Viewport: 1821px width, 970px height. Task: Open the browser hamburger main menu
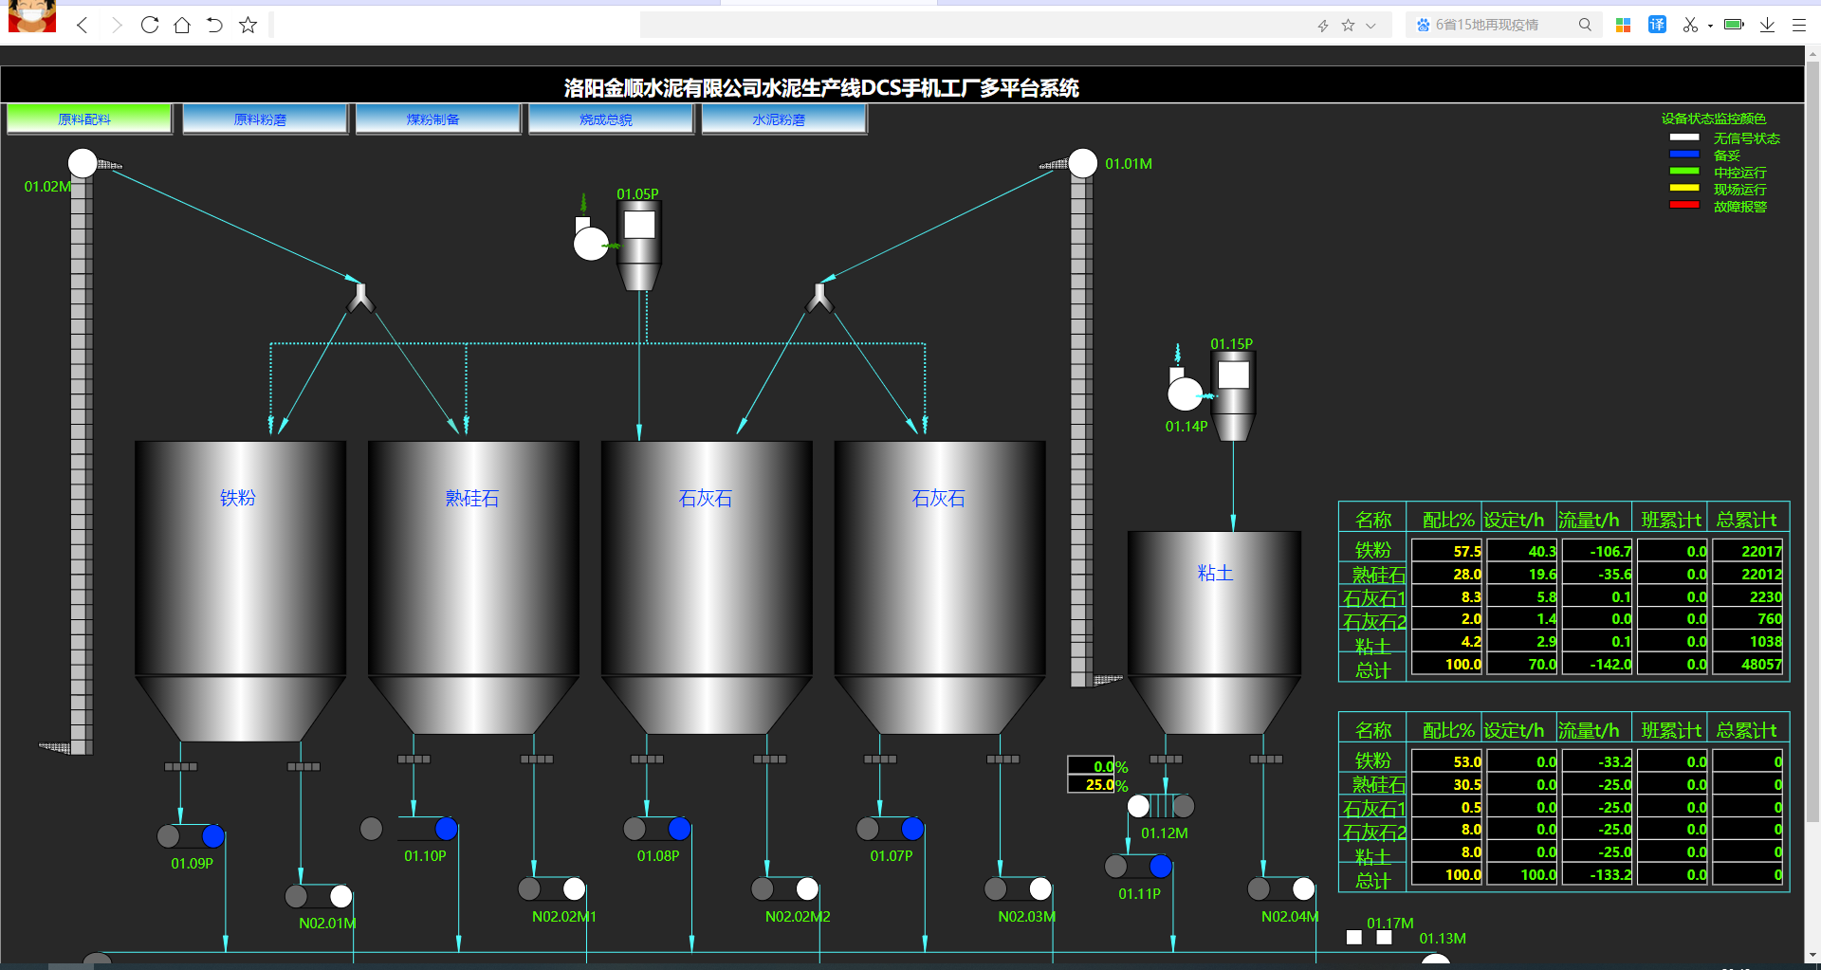pos(1798,26)
